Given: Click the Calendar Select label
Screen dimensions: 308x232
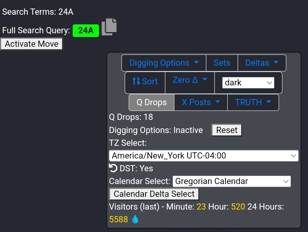Looking at the screenshot, I should [x=140, y=181].
